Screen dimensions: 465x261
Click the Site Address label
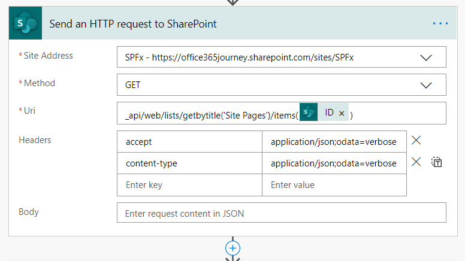click(48, 56)
